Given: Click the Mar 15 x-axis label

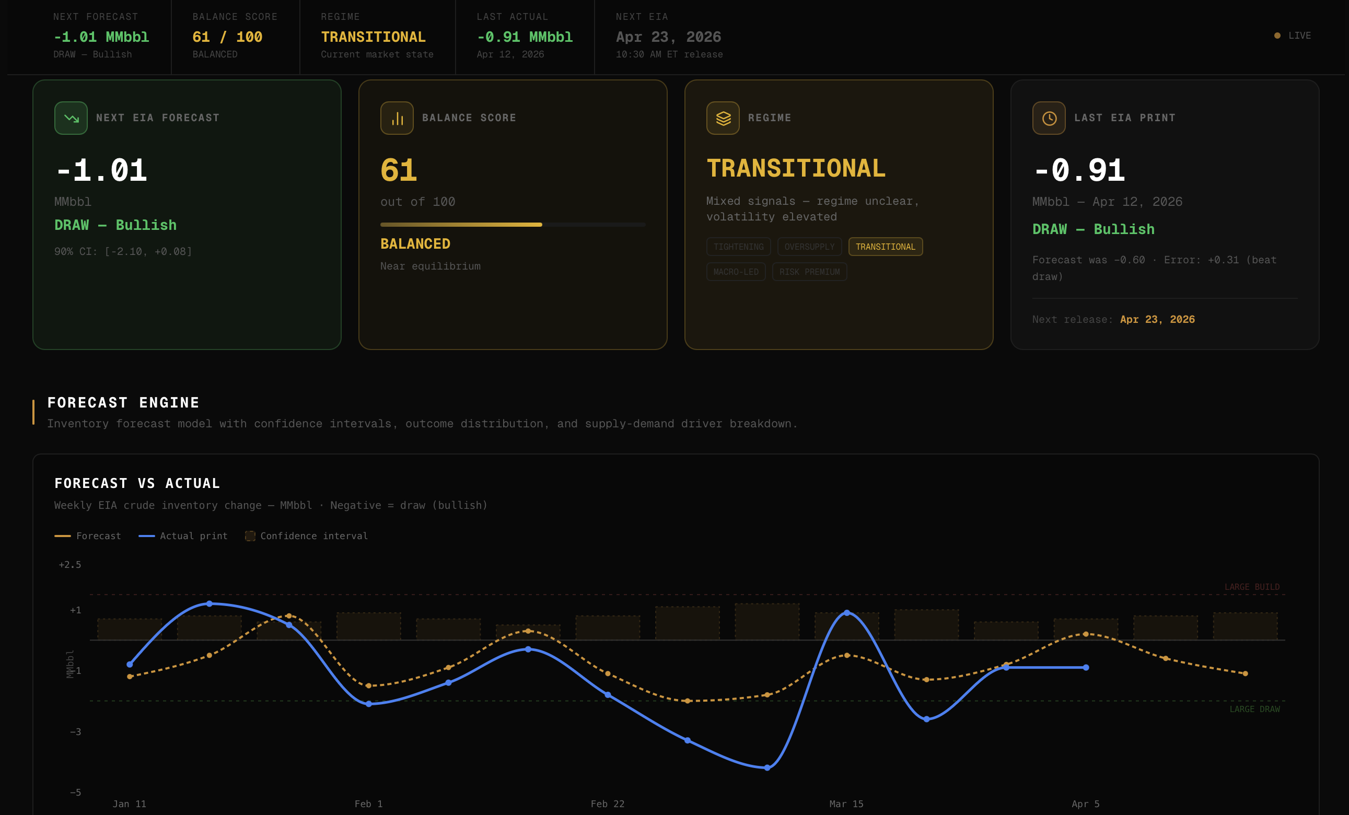Looking at the screenshot, I should click(846, 804).
